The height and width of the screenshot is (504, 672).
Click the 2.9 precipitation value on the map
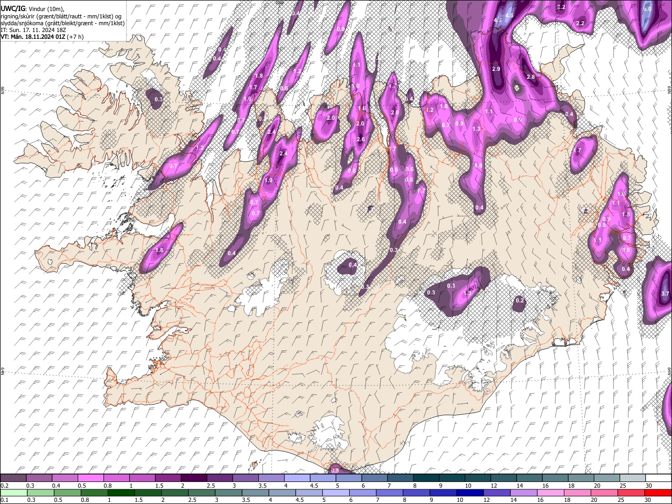[496, 69]
